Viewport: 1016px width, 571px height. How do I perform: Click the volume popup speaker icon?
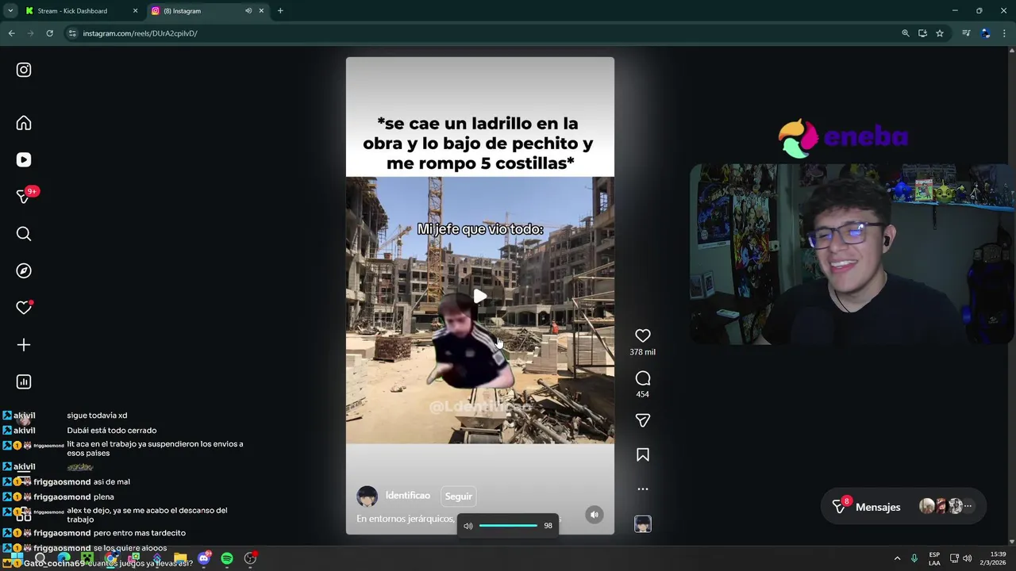[468, 526]
